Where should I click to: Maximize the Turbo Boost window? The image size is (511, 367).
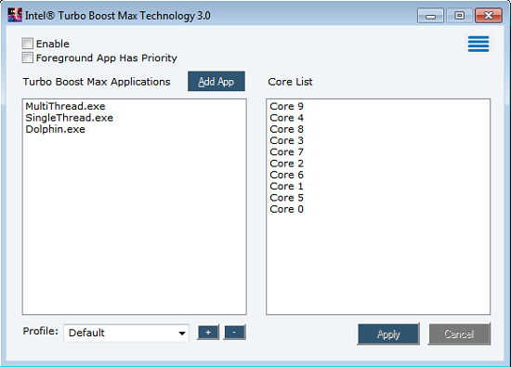[x=459, y=16]
